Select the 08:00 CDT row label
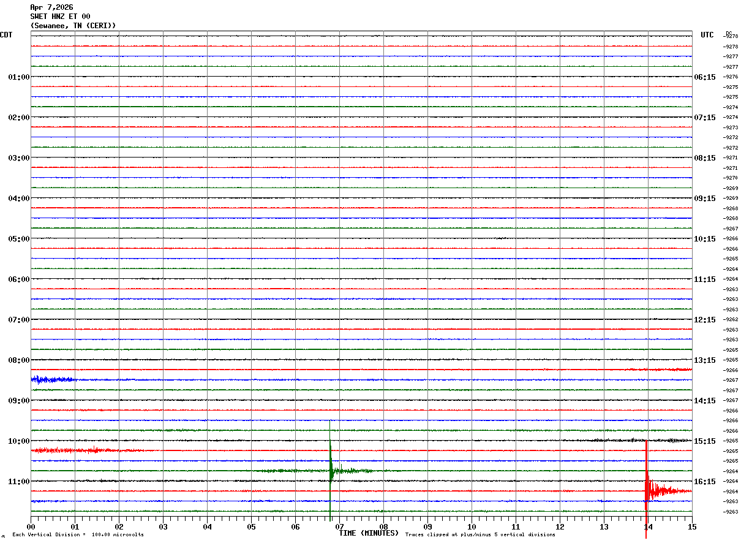 (x=19, y=360)
